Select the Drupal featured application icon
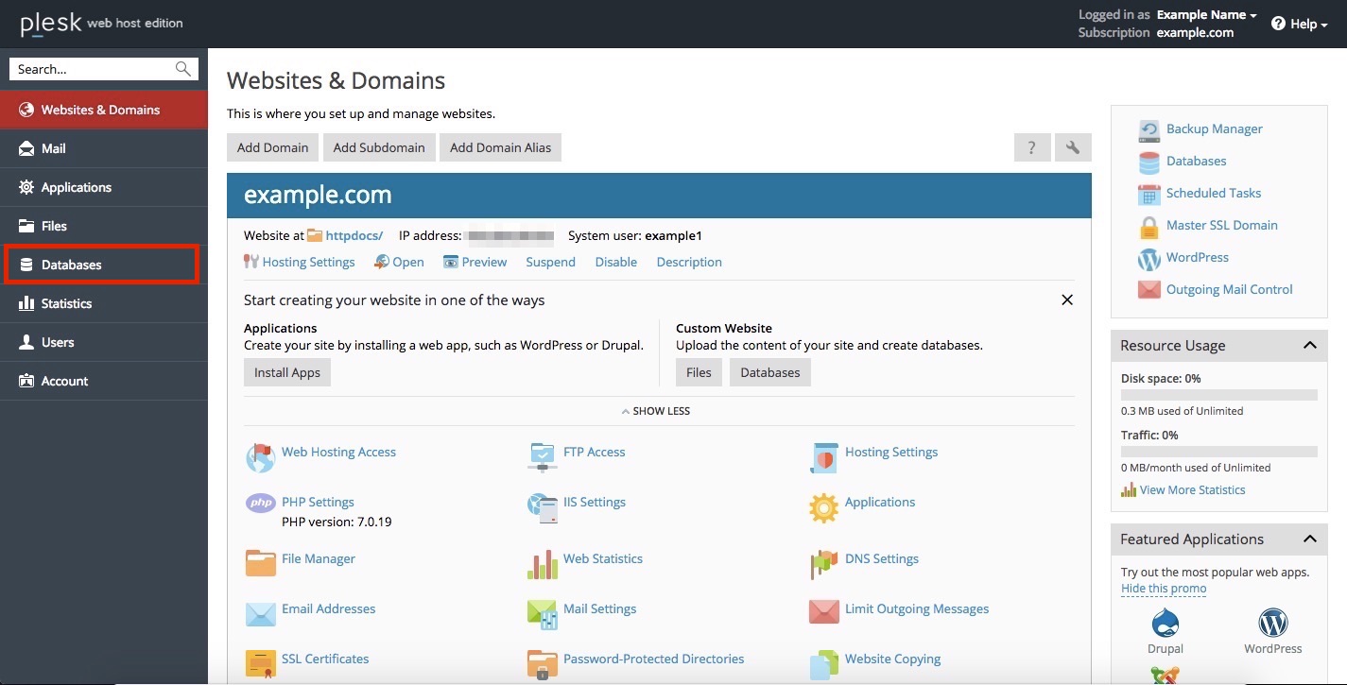 1166,623
